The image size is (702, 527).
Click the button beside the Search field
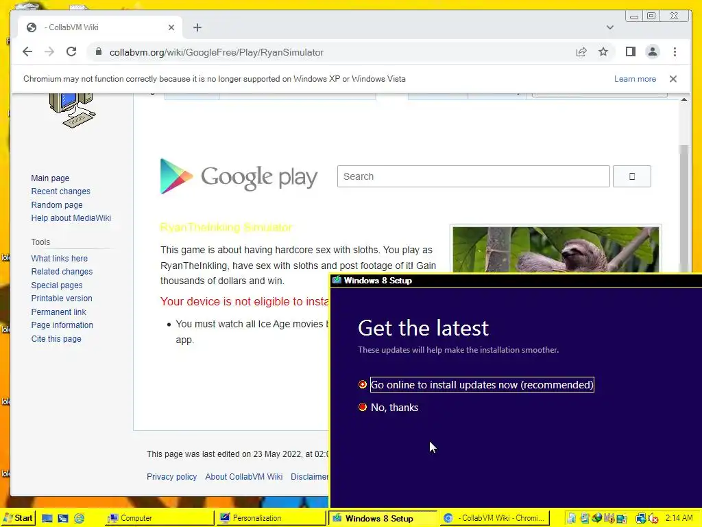click(x=631, y=176)
